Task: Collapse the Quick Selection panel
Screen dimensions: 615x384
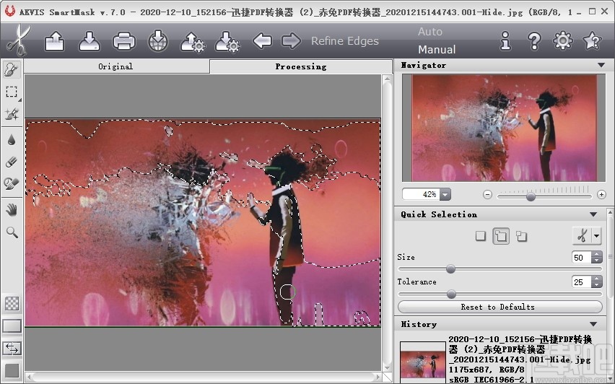Action: pyautogui.click(x=593, y=214)
